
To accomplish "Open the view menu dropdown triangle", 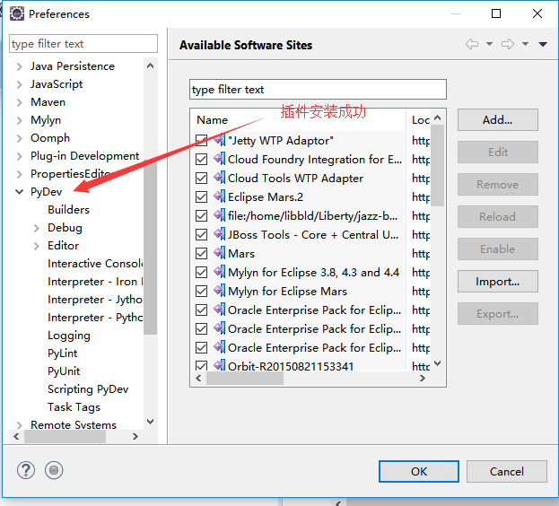I will (x=543, y=45).
